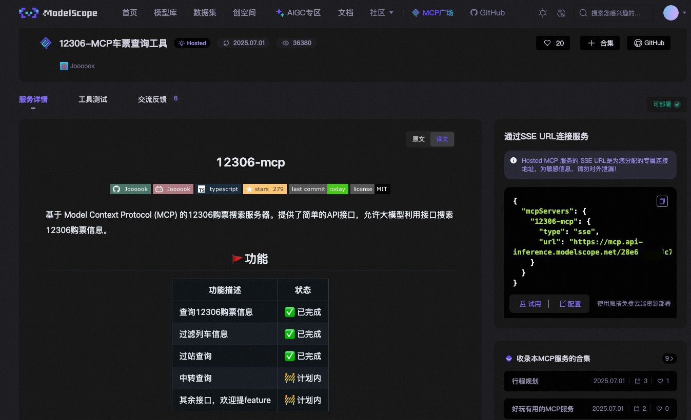Select the 服务详情 tab
This screenshot has width=691, height=420.
(33, 99)
